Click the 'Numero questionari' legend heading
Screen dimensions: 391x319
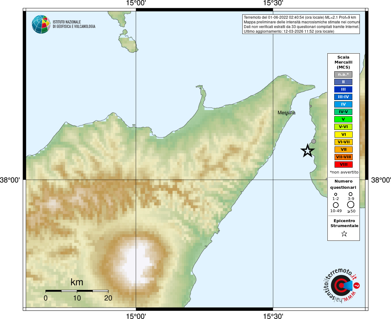[x=343, y=184]
